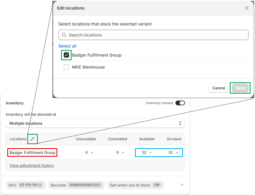
Task: Open the Multiple locations dropdown
Action: [x=95, y=123]
